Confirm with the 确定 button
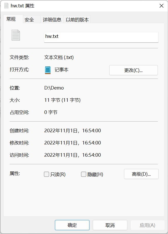Viewport: 168px width, 234px height. (72, 225)
